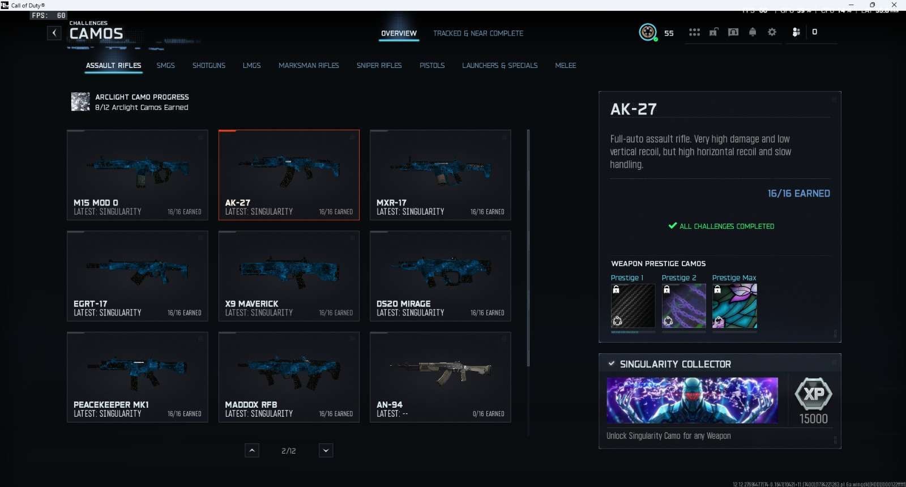906x487 pixels.
Task: Select the Sniper Rifles category
Action: point(379,66)
